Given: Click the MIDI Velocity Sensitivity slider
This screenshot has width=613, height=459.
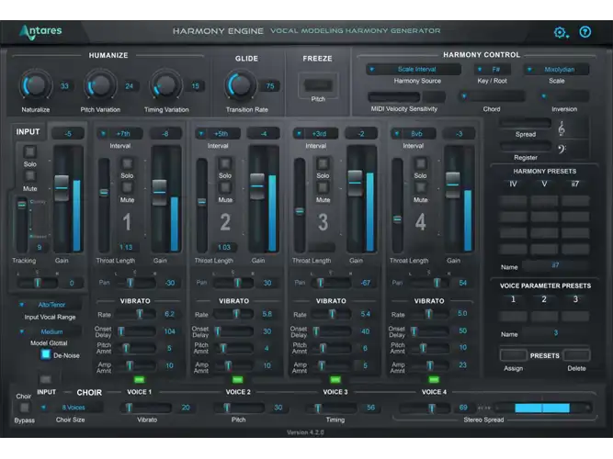Looking at the screenshot, I should [x=394, y=96].
